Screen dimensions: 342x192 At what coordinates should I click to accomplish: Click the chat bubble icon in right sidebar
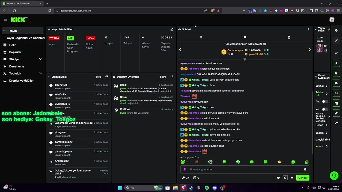pos(336,83)
